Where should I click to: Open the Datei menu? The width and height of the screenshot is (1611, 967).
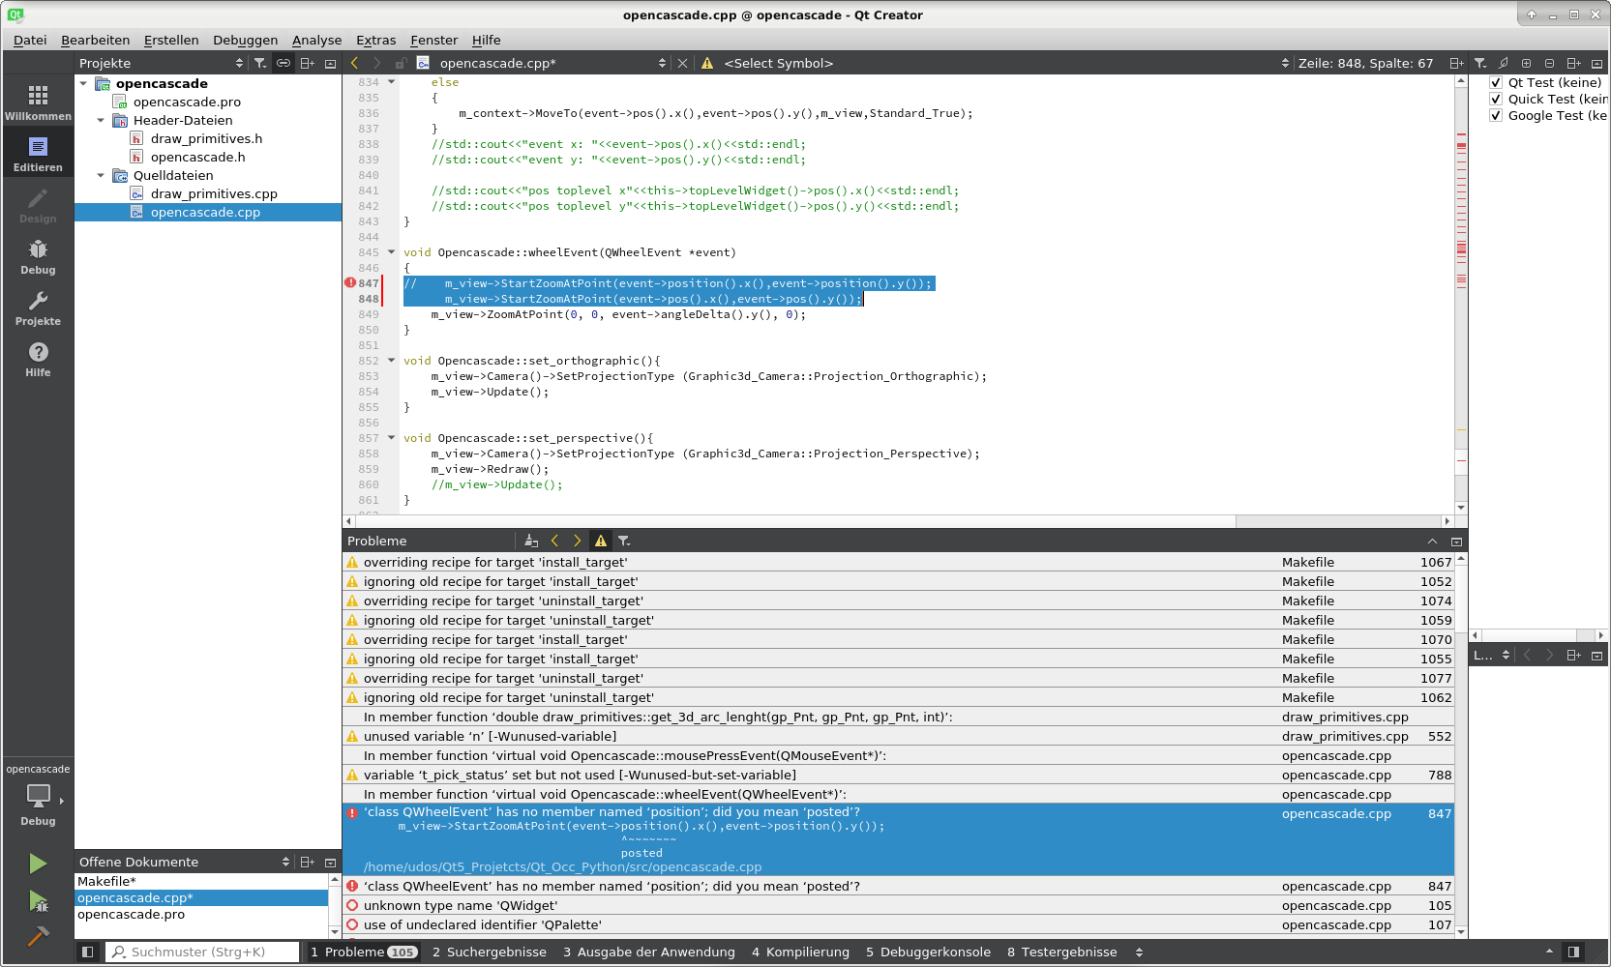click(x=30, y=40)
